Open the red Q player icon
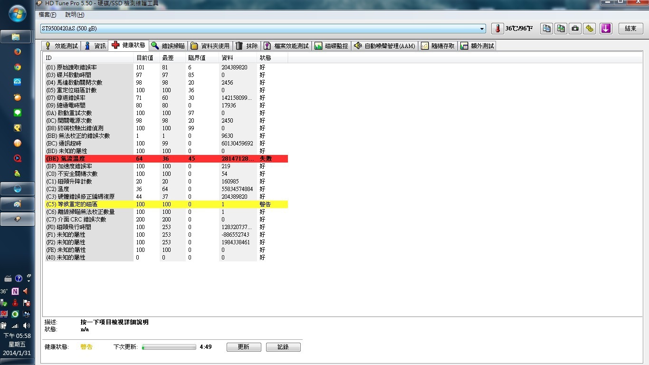The height and width of the screenshot is (365, 649). 18,158
